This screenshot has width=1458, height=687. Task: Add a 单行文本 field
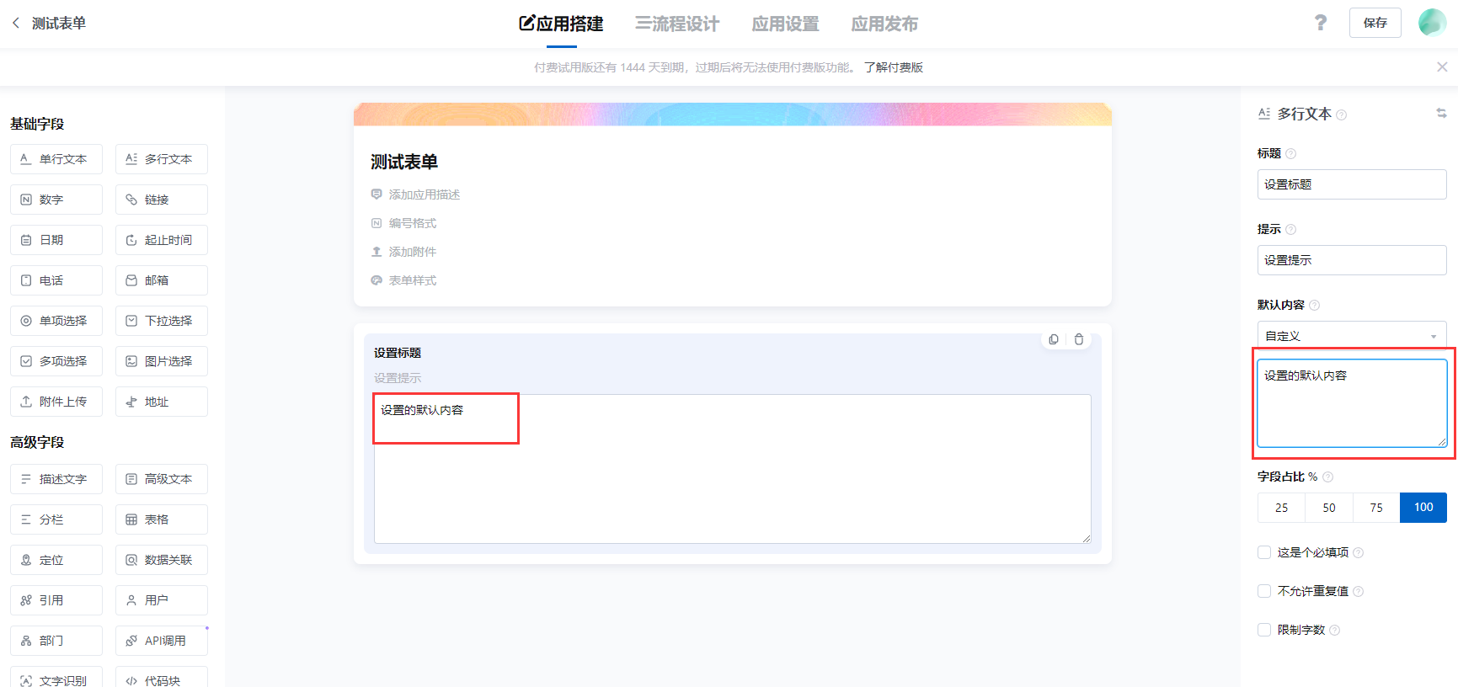[56, 159]
